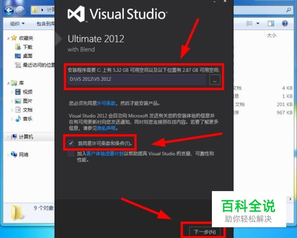The width and height of the screenshot is (297, 238).
Task: Click the folder icon in the address bar
Action: (35, 9)
